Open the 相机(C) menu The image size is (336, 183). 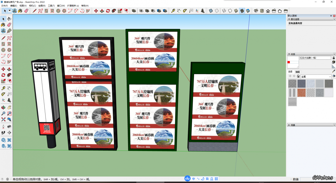(x=33, y=5)
